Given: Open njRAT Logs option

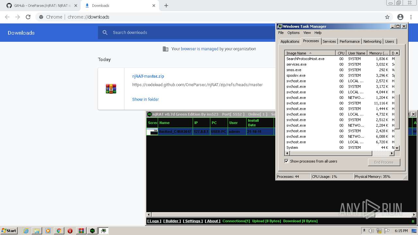Looking at the screenshot, I should click(154, 221).
